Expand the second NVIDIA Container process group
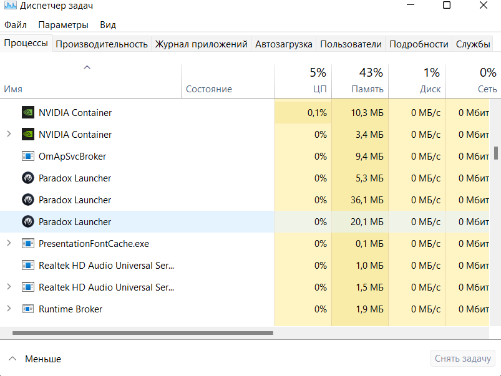Viewport: 501px width, 376px height. 9,134
